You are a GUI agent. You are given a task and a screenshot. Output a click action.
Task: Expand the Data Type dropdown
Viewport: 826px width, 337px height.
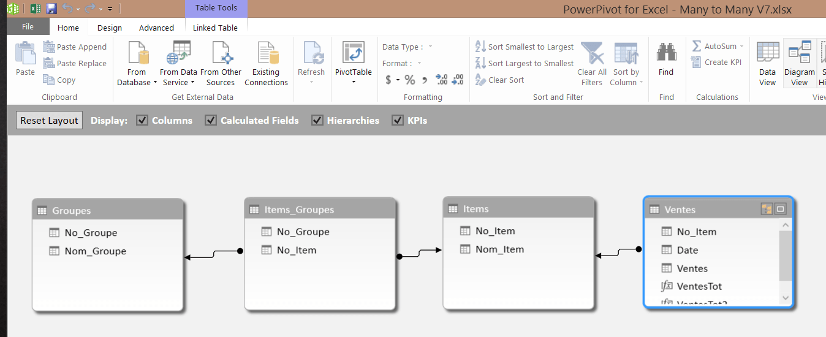(x=430, y=47)
